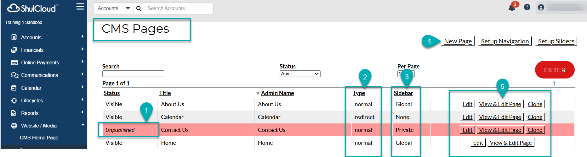Click the red FILTER button
The height and width of the screenshot is (157, 587).
pyautogui.click(x=555, y=70)
